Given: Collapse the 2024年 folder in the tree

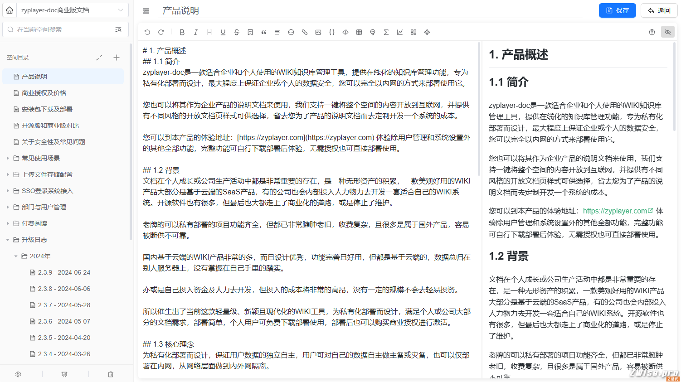Looking at the screenshot, I should coord(16,256).
